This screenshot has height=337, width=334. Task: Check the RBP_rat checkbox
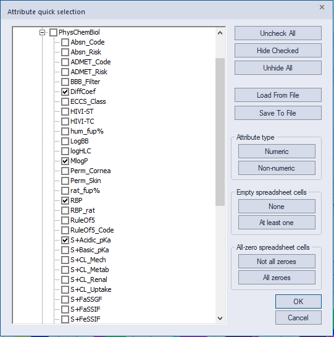(x=65, y=210)
